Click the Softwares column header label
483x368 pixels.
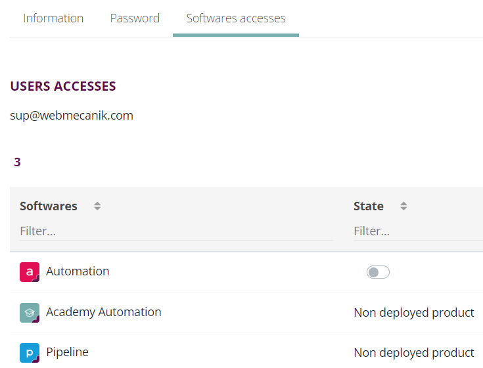tap(49, 206)
